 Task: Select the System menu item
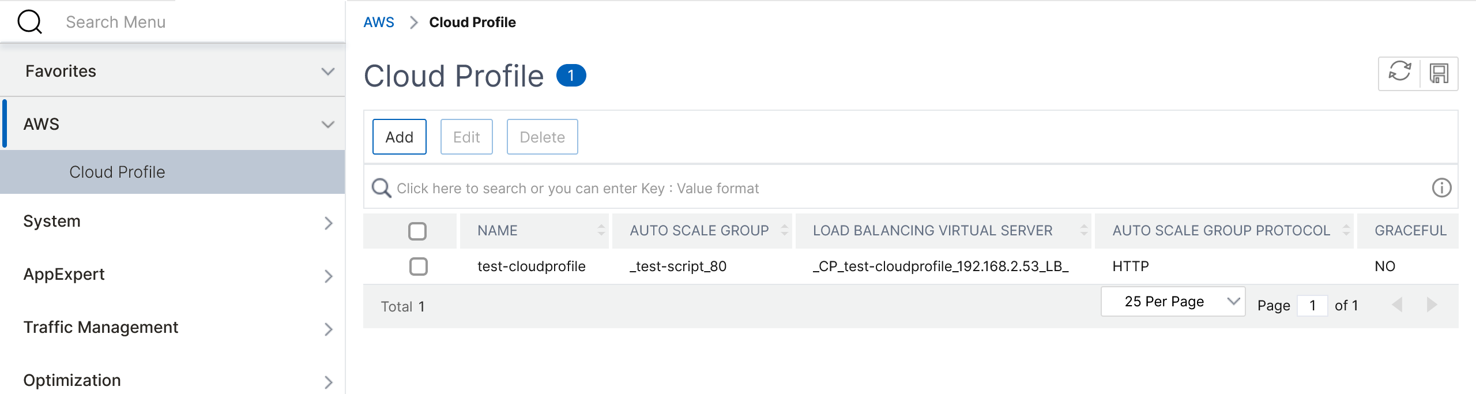click(173, 222)
